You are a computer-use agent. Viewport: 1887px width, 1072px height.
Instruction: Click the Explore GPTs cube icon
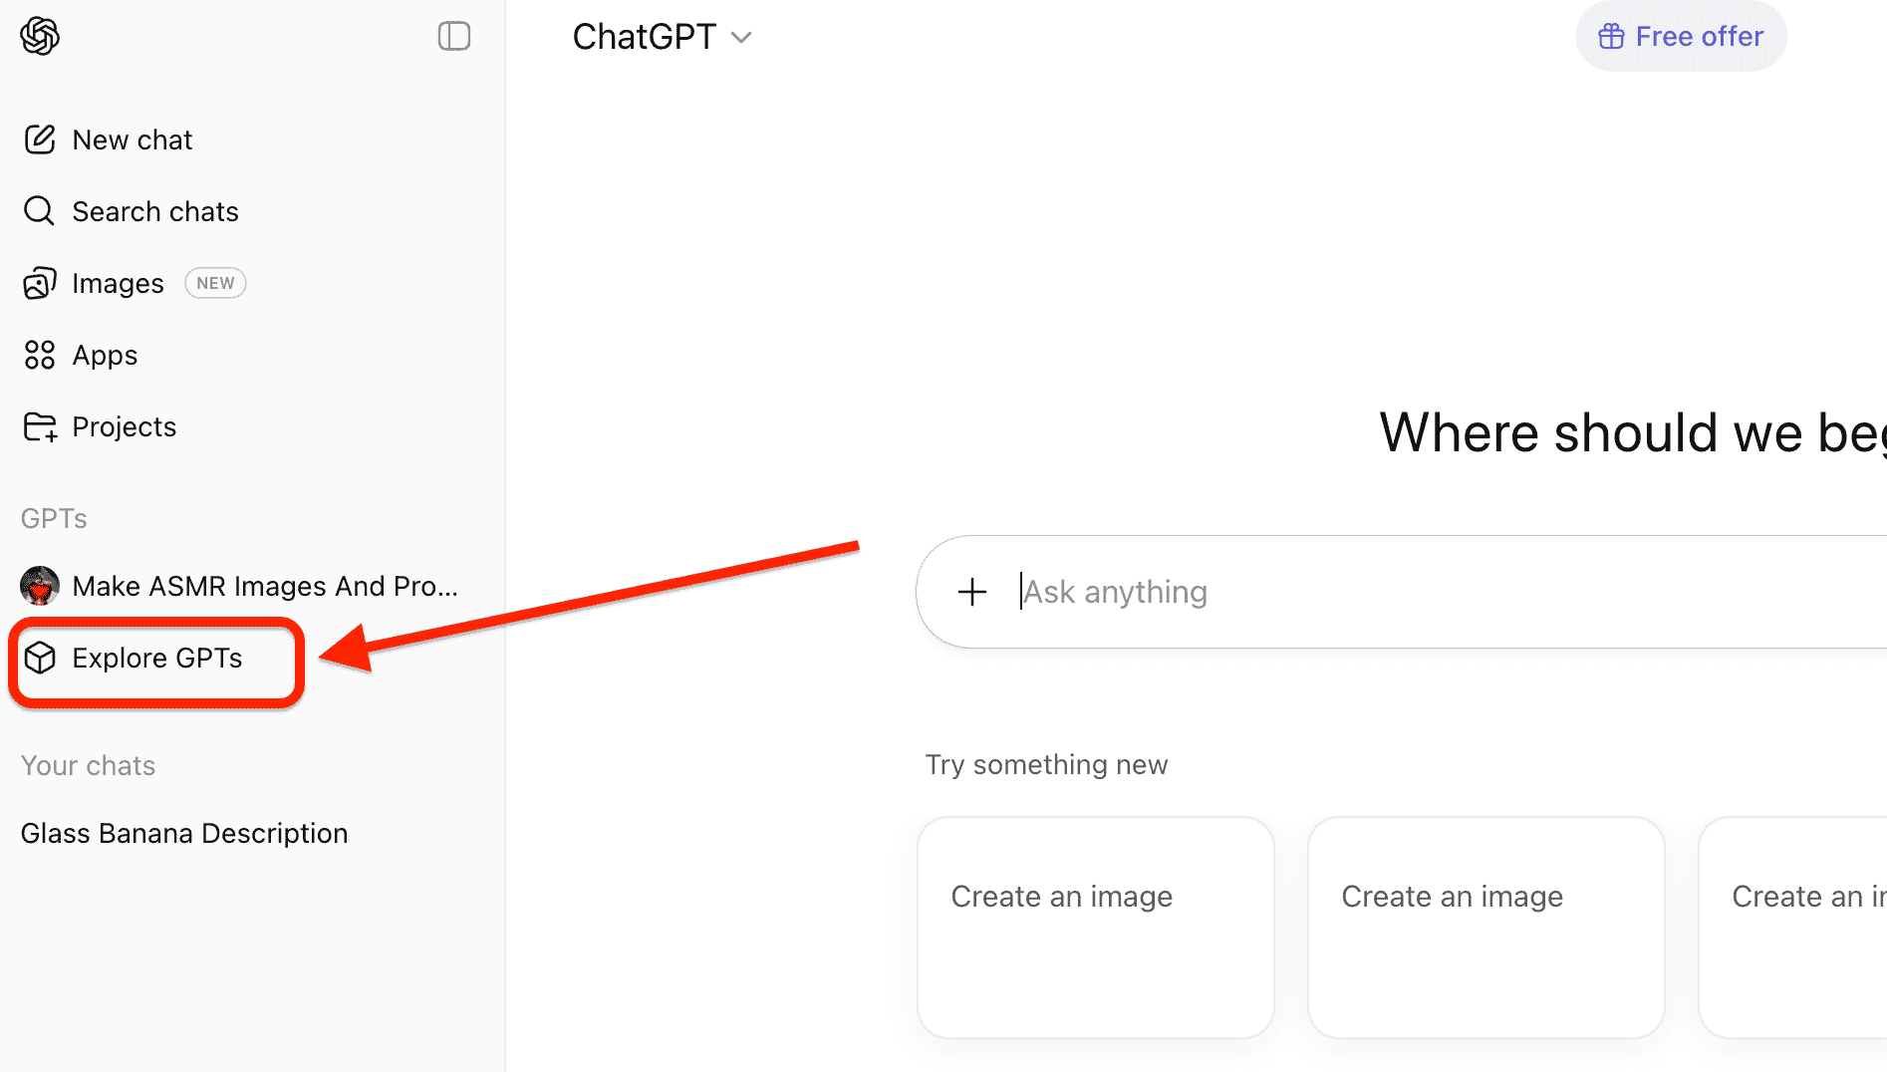[40, 658]
